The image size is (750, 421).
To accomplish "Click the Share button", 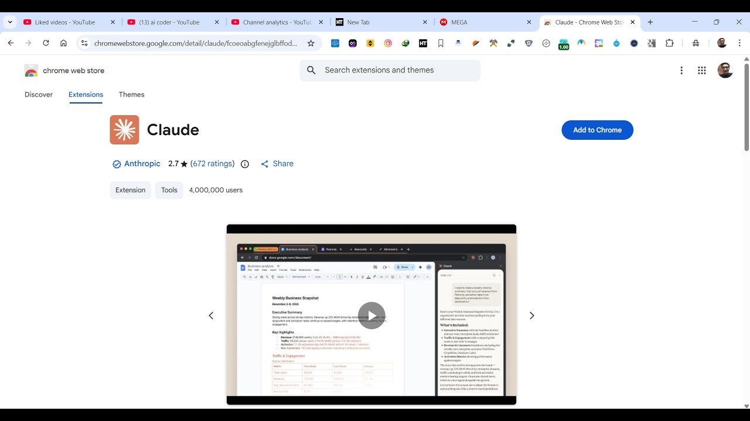I will pyautogui.click(x=277, y=164).
